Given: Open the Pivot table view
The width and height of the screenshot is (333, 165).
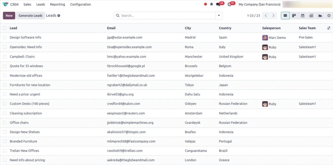Looking at the screenshot, I should click(x=311, y=16).
